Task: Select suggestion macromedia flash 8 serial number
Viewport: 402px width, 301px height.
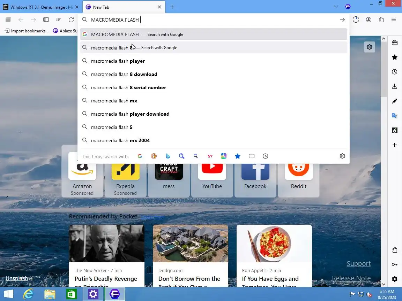Action: (213, 87)
